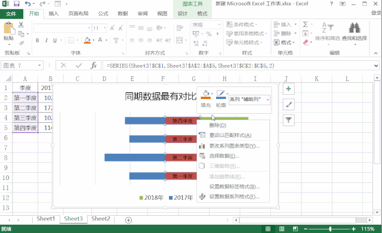This screenshot has width=382, height=233.
Task: Open the number format dropdown
Action: point(219,24)
